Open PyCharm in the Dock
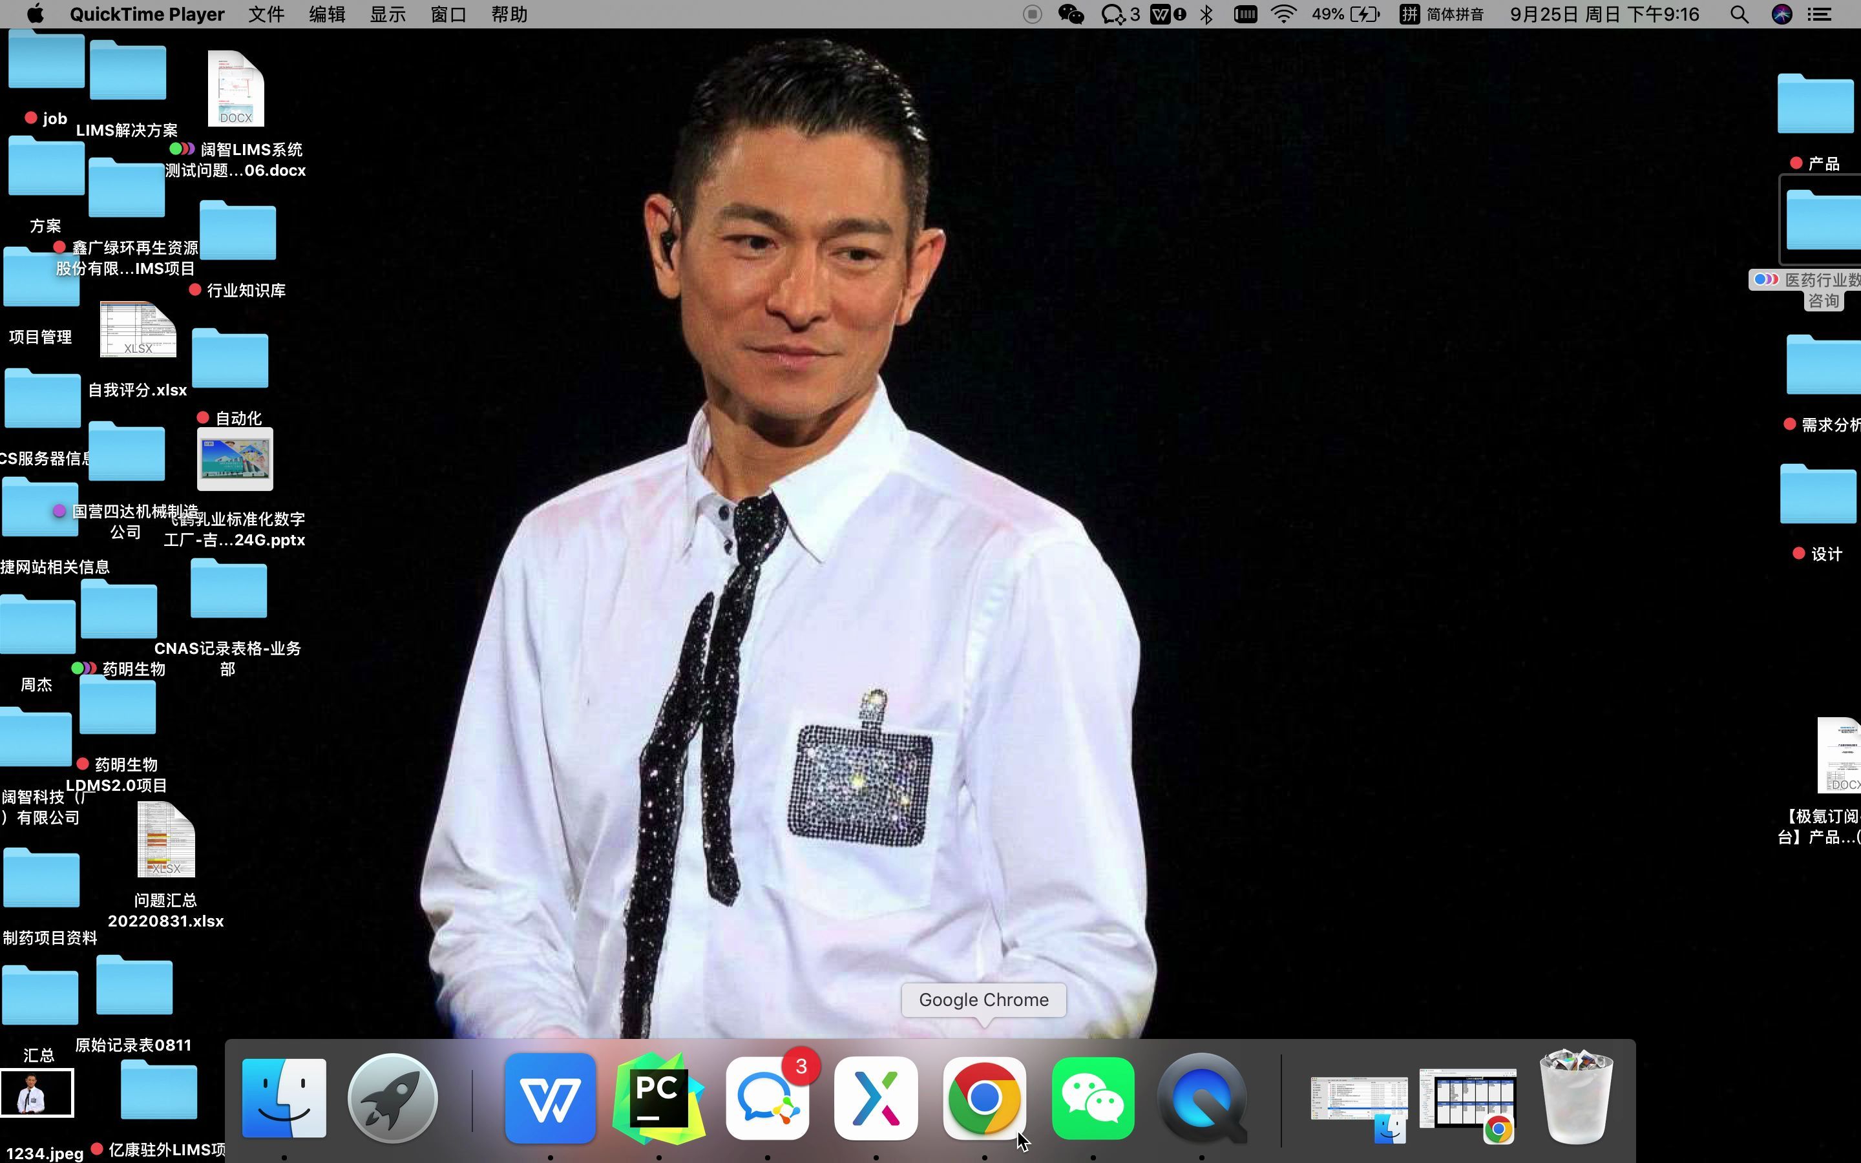 [658, 1098]
